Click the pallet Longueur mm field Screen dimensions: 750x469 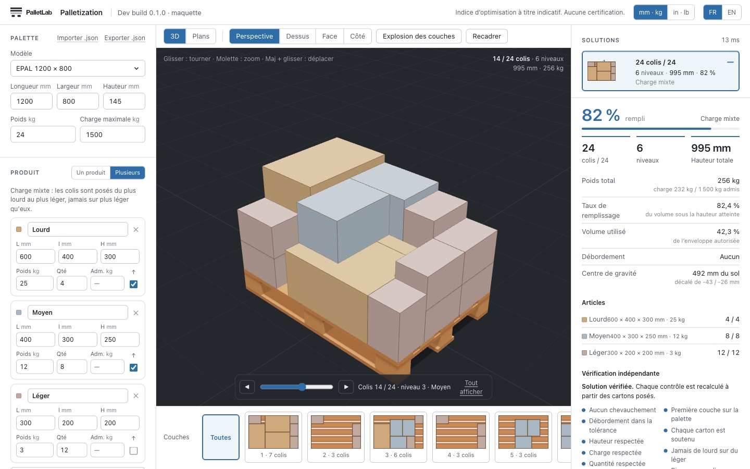point(31,101)
